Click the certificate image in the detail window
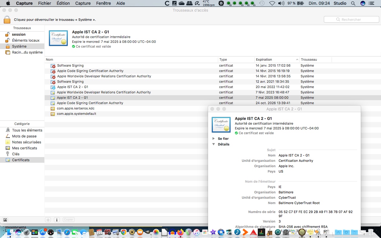This screenshot has width=381, height=238. [x=221, y=125]
